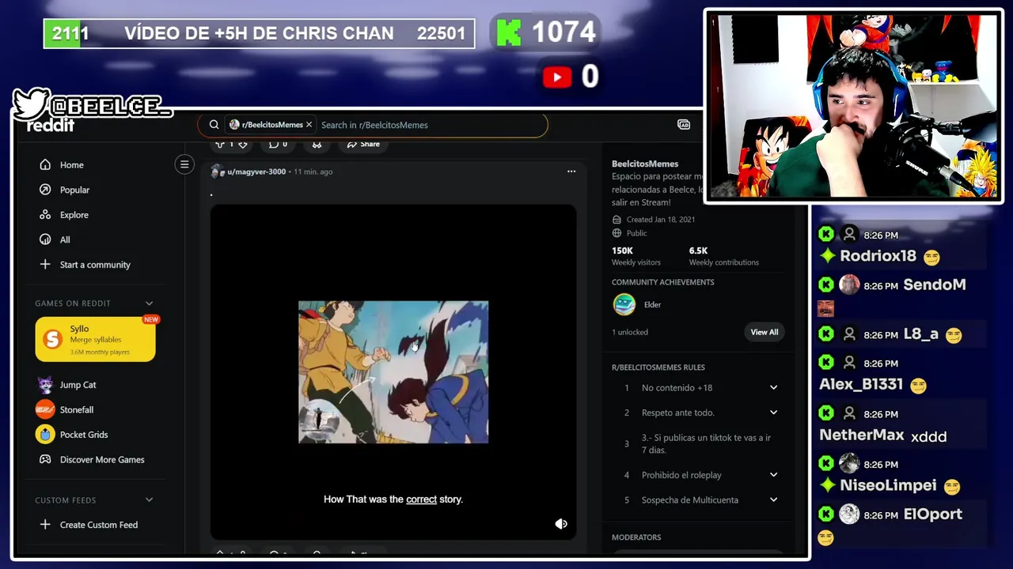Click the All chart icon
The image size is (1013, 569).
click(x=45, y=239)
